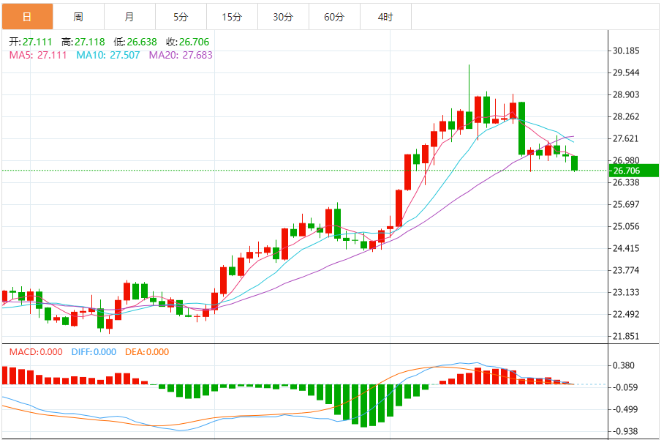Click the -0.499 MACD axis label

pos(625,409)
